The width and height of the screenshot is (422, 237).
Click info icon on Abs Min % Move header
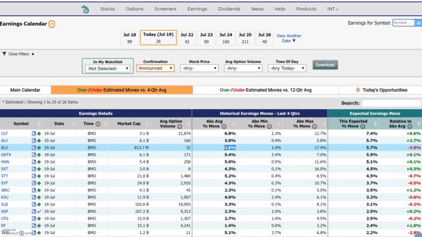269,126
